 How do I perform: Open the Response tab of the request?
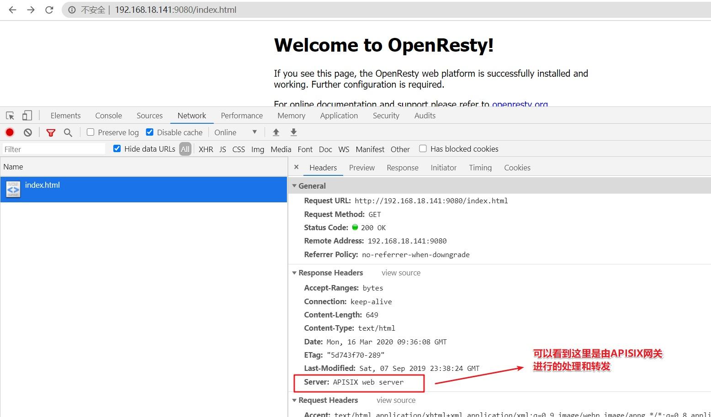point(403,168)
